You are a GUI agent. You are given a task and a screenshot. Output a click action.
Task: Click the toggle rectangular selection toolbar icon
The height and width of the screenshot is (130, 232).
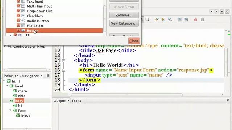(148, 19)
